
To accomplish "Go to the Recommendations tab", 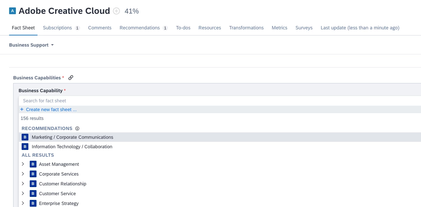I will coord(144,28).
